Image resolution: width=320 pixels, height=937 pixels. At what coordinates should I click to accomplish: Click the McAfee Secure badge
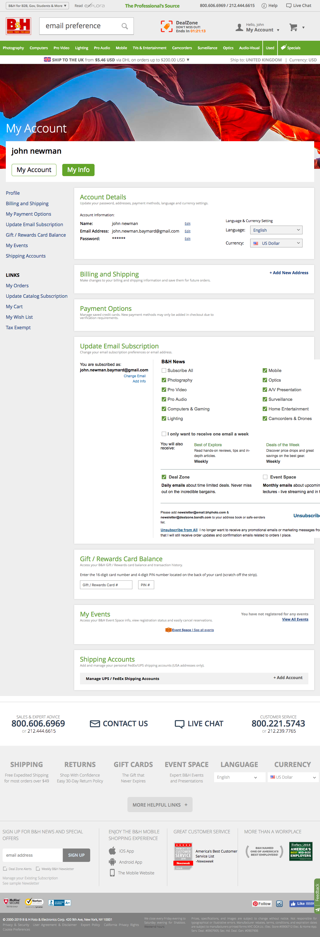click(x=12, y=903)
